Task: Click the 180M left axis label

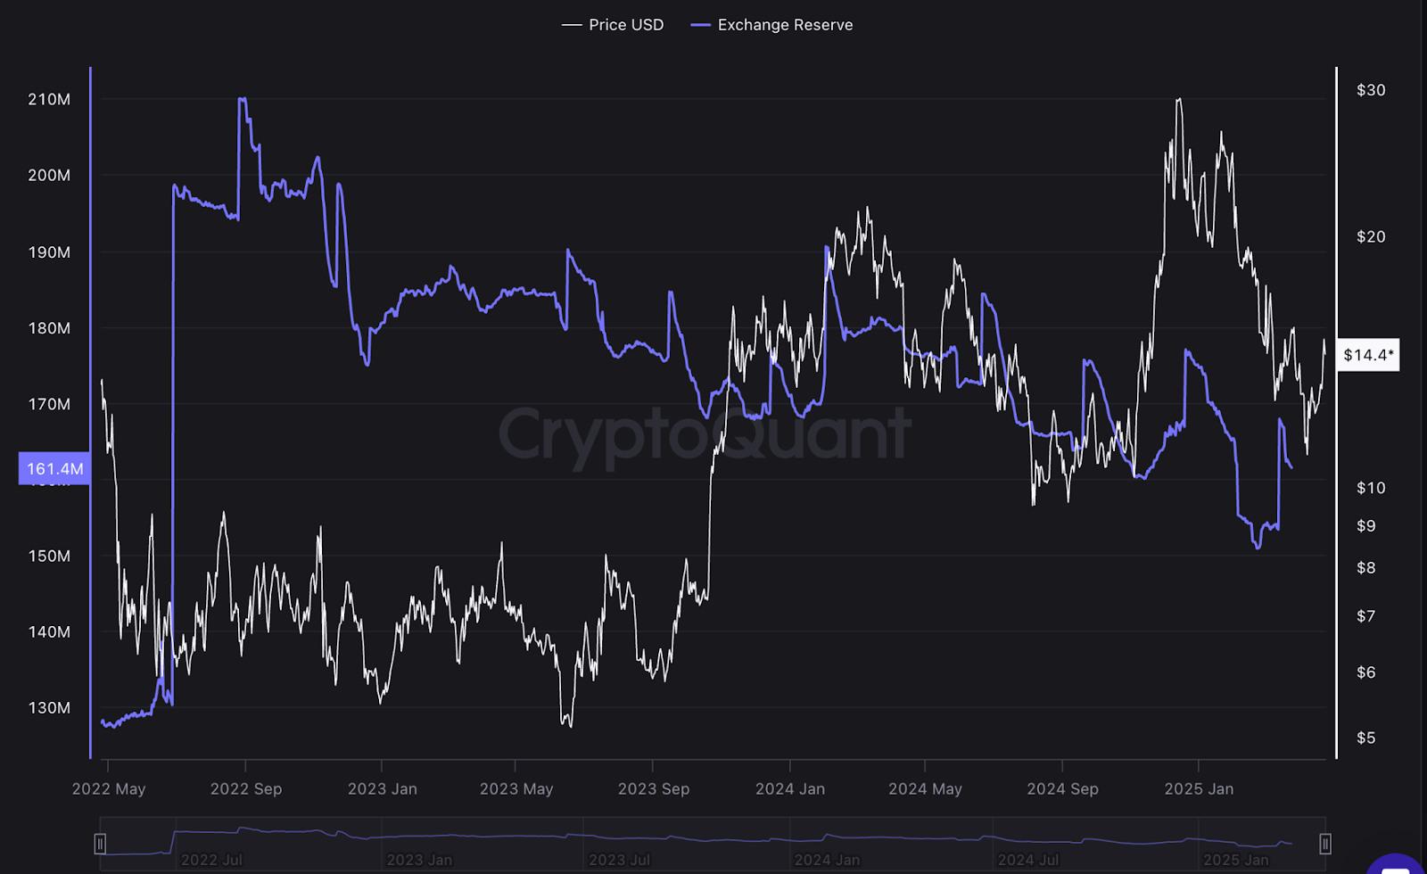Action: (49, 328)
